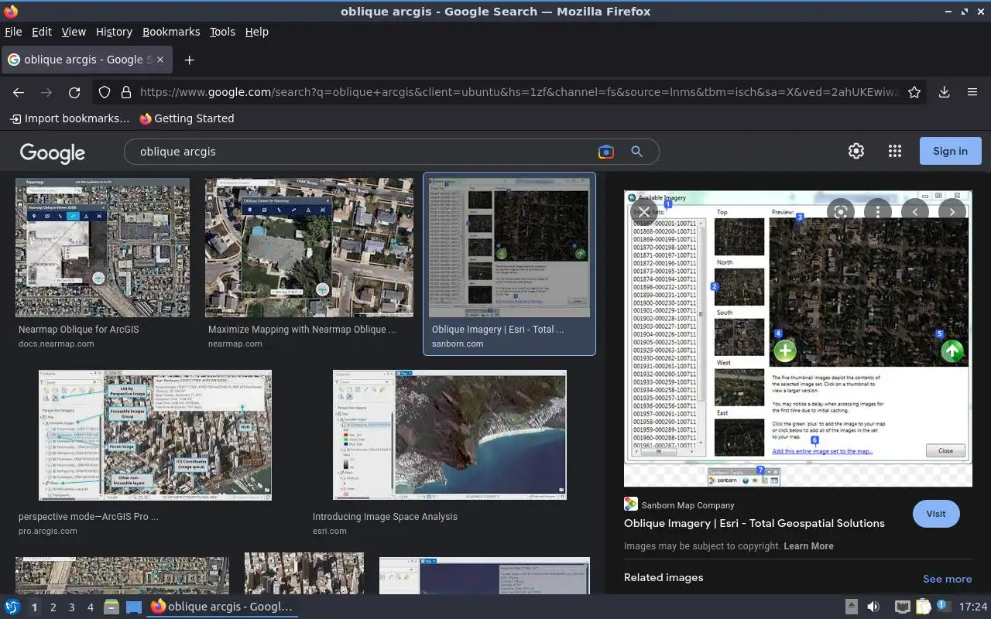Open the file manager taskbar icon
This screenshot has height=619, width=991.
click(111, 607)
